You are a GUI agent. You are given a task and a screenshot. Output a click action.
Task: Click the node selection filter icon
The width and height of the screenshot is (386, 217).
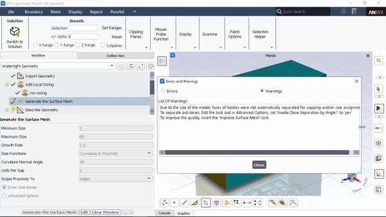click(164, 203)
